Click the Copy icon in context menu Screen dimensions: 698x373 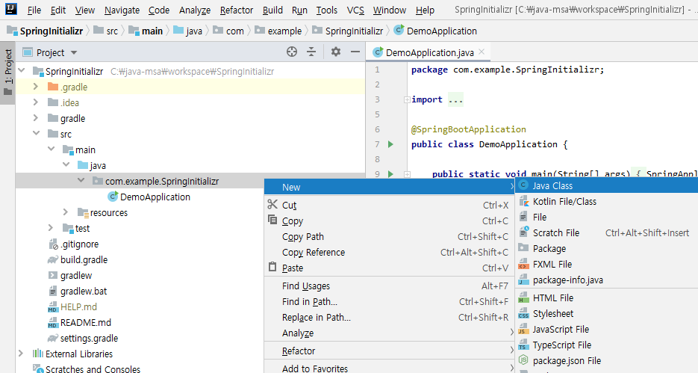click(272, 220)
